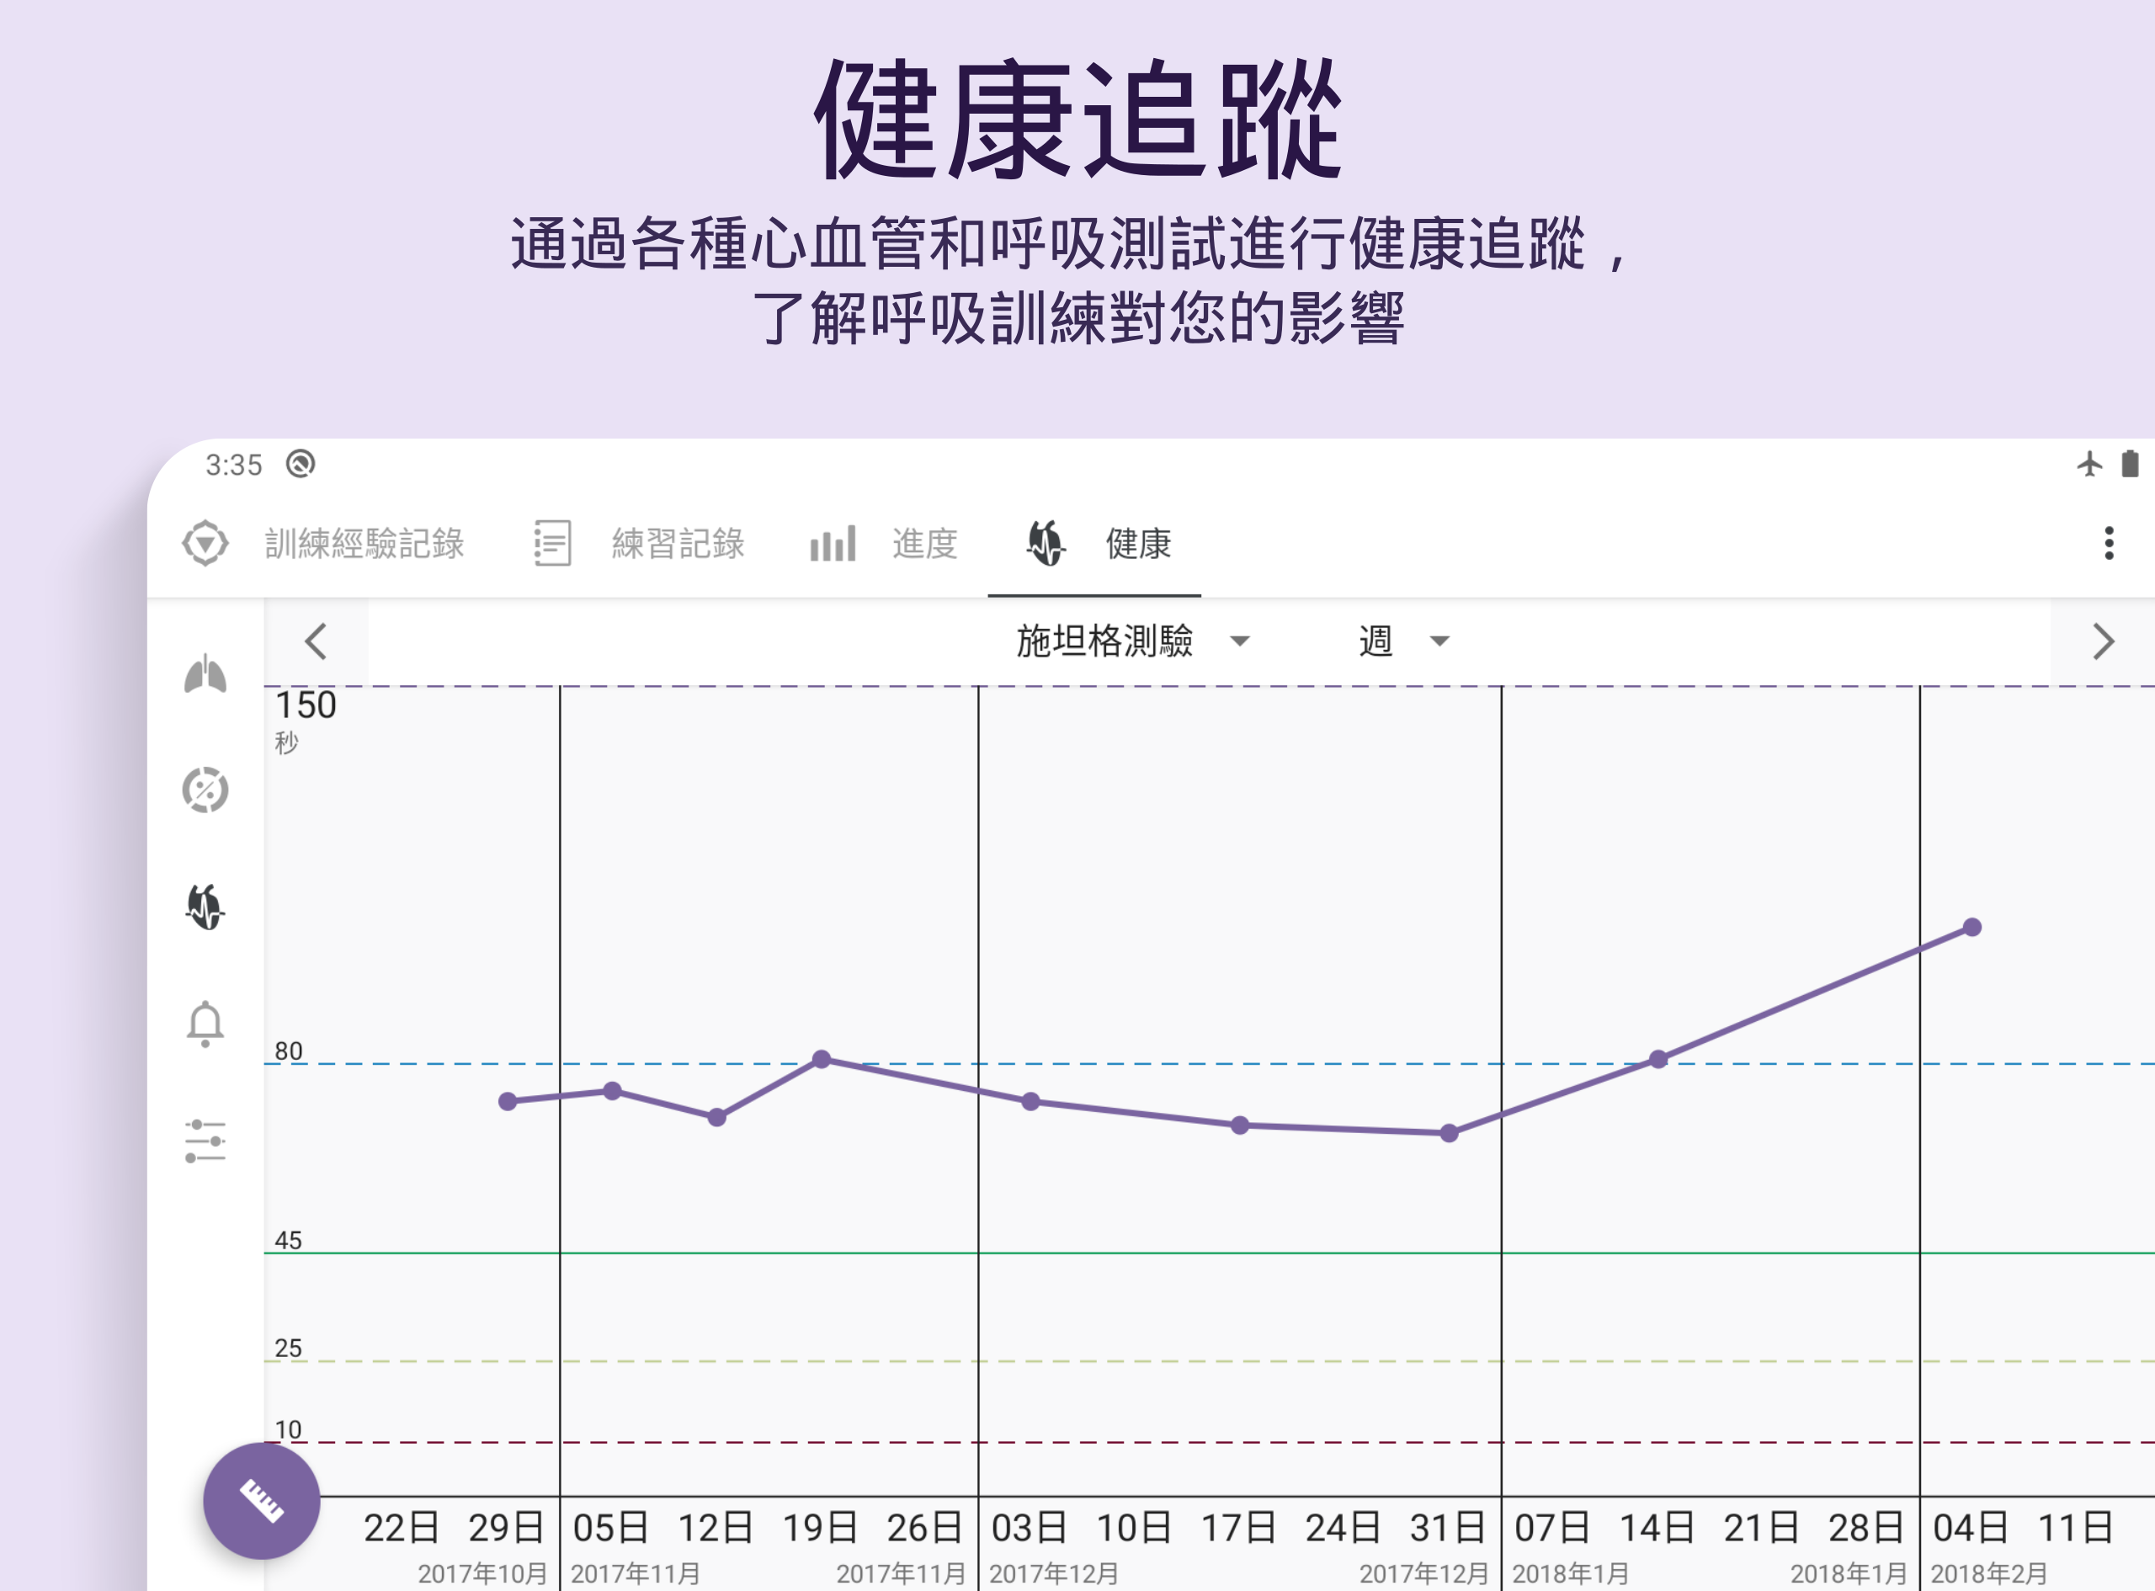Click the 10日 axis date label
2155x1591 pixels.
pos(1134,1529)
